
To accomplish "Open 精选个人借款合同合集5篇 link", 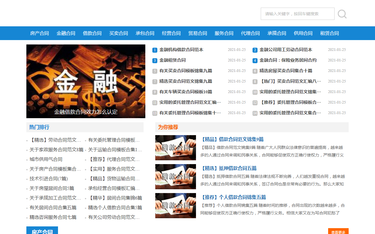I will pyautogui.click(x=115, y=208).
